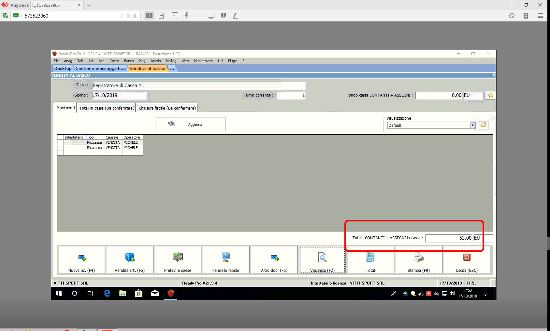550x331 pixels.
Task: Click the folder icon beside Fondo cassa
Action: click(x=491, y=95)
